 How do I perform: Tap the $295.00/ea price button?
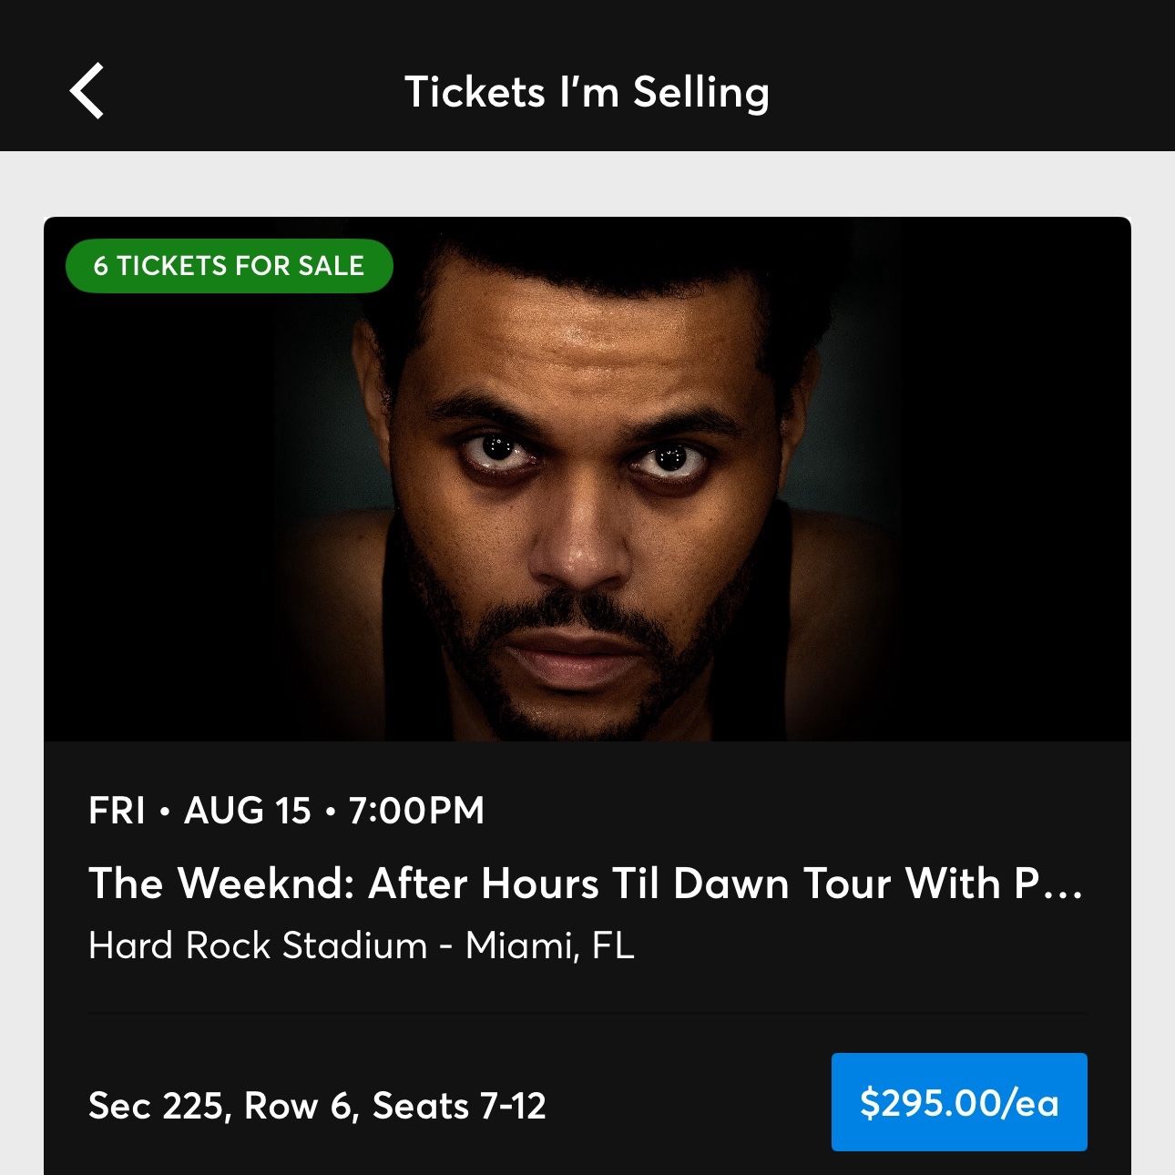(x=959, y=1102)
